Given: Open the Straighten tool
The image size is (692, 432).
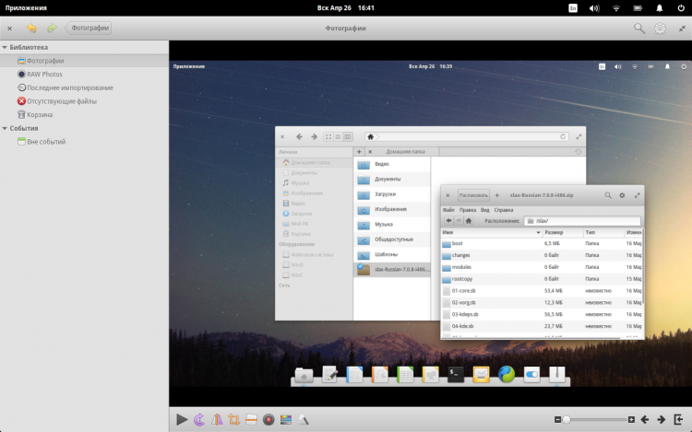Looking at the screenshot, I should point(251,419).
